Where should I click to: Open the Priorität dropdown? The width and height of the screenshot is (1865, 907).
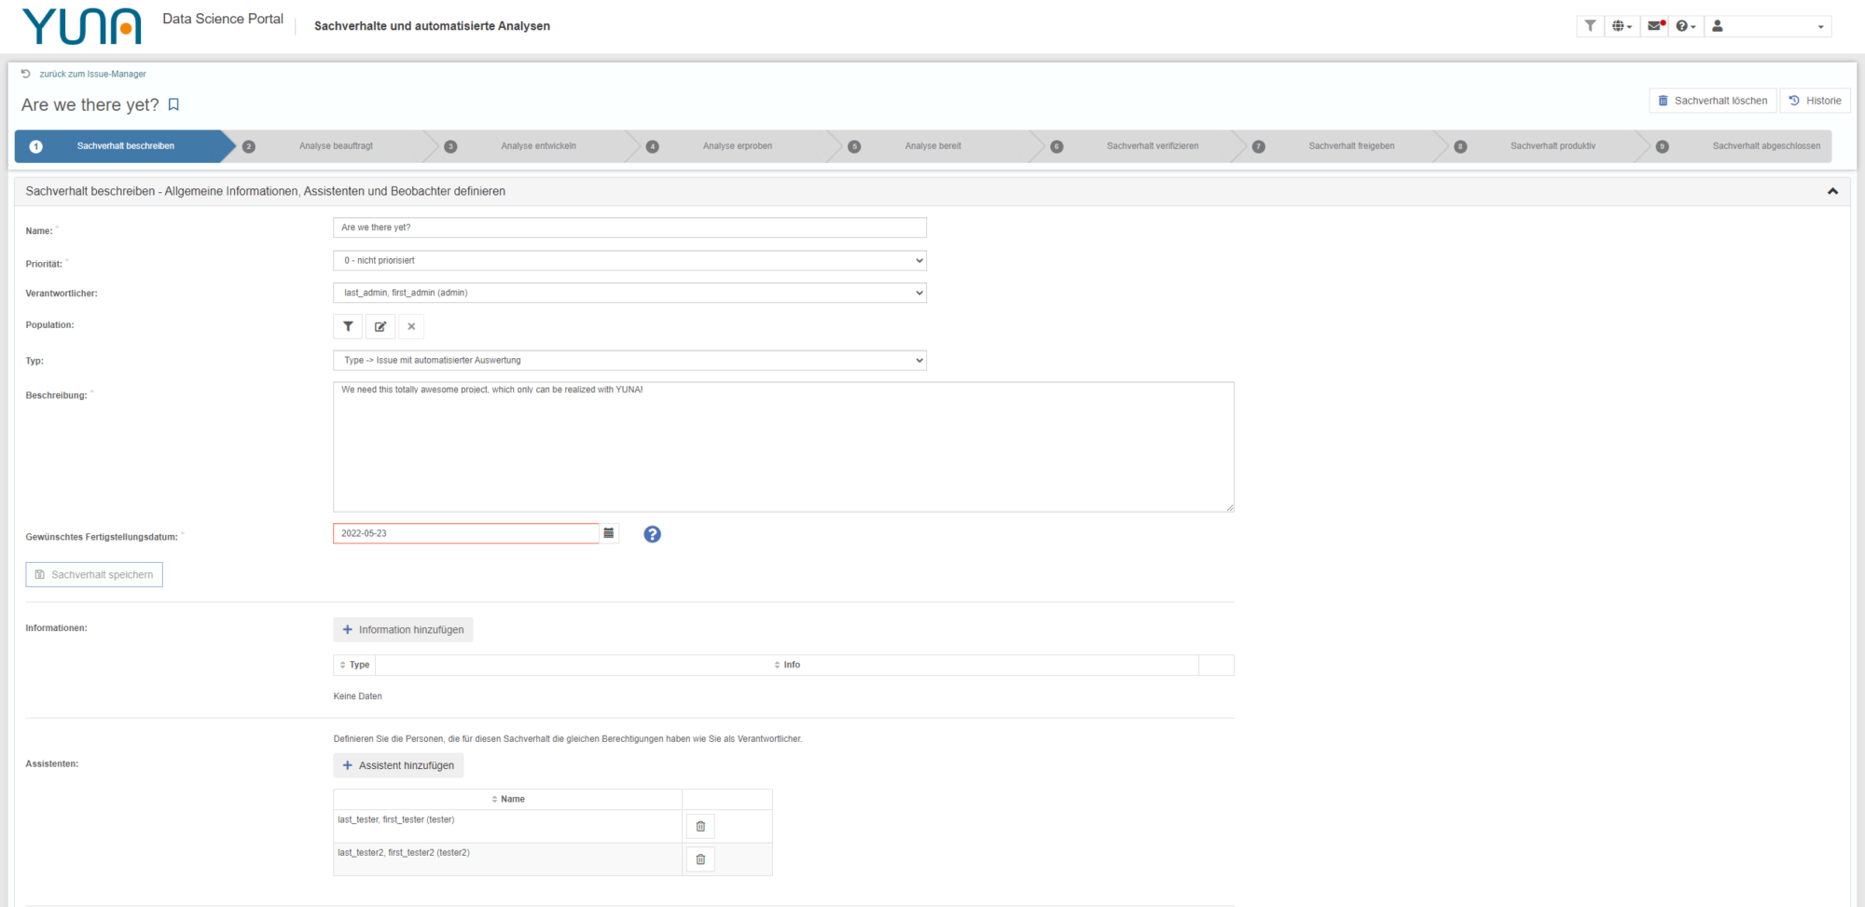coord(629,260)
